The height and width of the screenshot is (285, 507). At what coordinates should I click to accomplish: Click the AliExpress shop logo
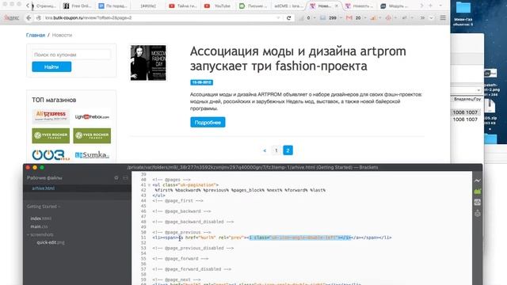pyautogui.click(x=51, y=116)
